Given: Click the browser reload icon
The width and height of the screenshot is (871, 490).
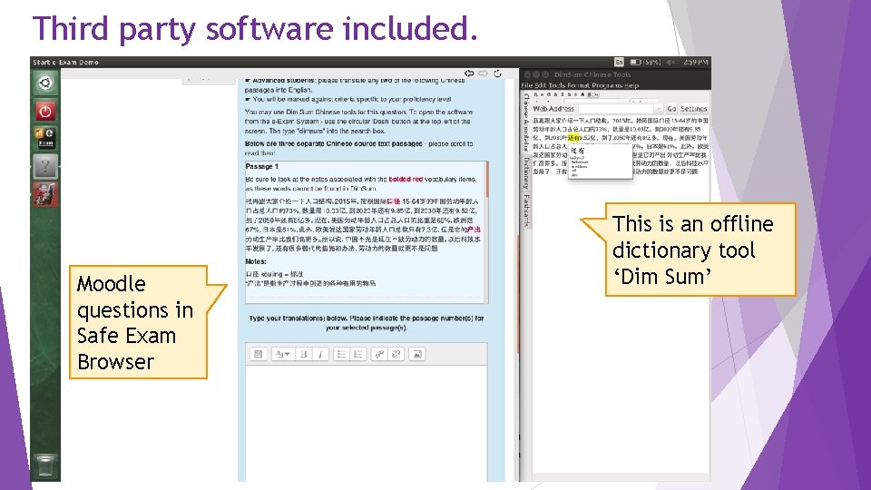Looking at the screenshot, I should tap(497, 73).
